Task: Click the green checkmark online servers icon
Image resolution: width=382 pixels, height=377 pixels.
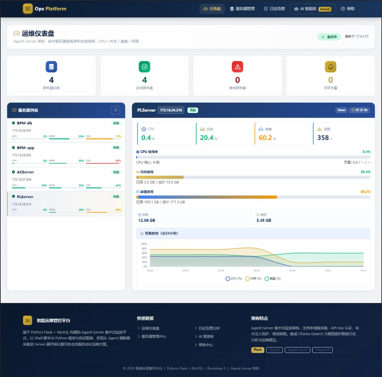Action: (144, 67)
